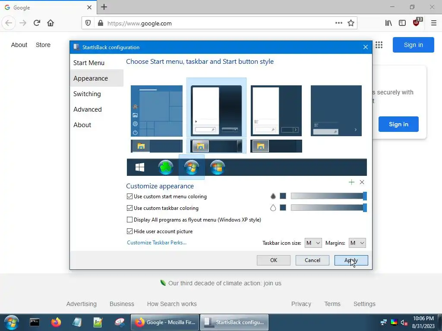Remove the Start button image with the X icon
Image resolution: width=442 pixels, height=331 pixels.
coord(362,182)
